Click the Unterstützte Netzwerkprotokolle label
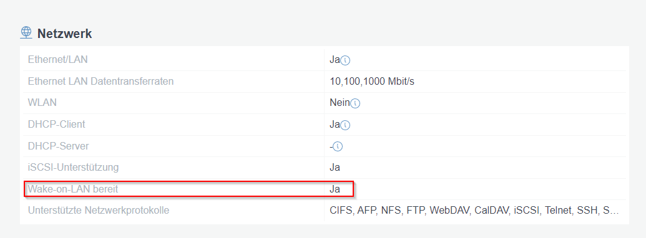Screen dimensions: 646x238 pyautogui.click(x=99, y=211)
